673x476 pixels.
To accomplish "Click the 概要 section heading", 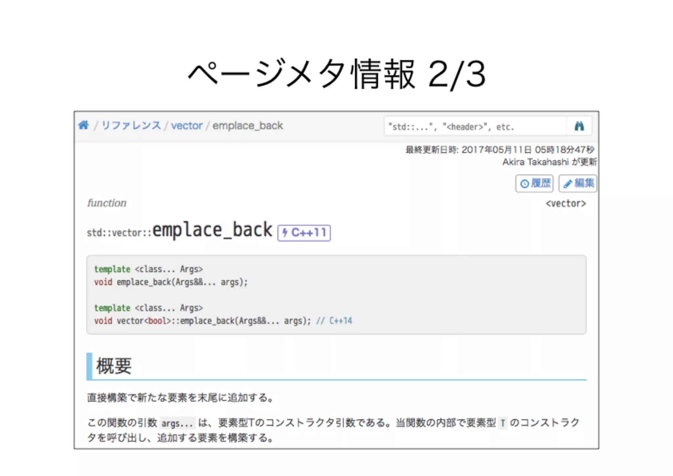I will pos(114,366).
